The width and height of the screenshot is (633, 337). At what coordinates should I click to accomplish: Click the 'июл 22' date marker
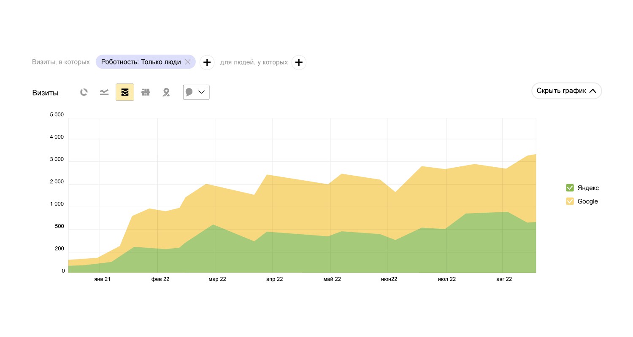pos(447,279)
